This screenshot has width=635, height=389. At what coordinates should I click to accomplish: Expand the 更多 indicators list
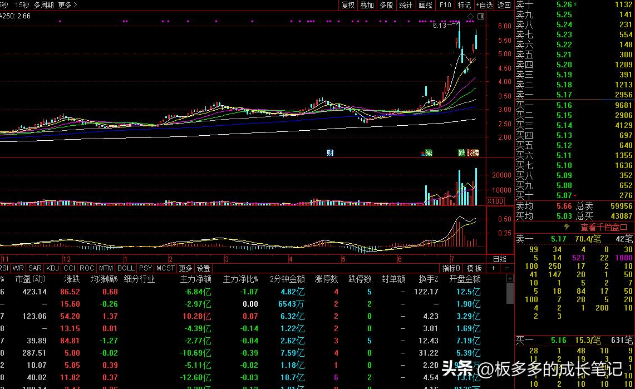[185, 268]
